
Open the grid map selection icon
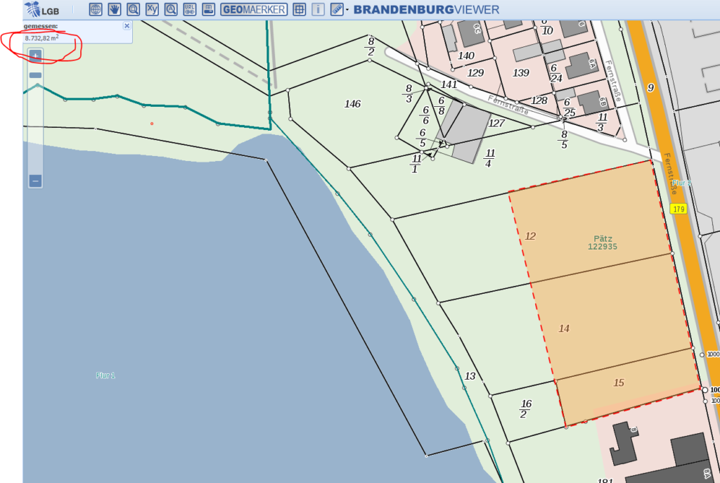[299, 9]
